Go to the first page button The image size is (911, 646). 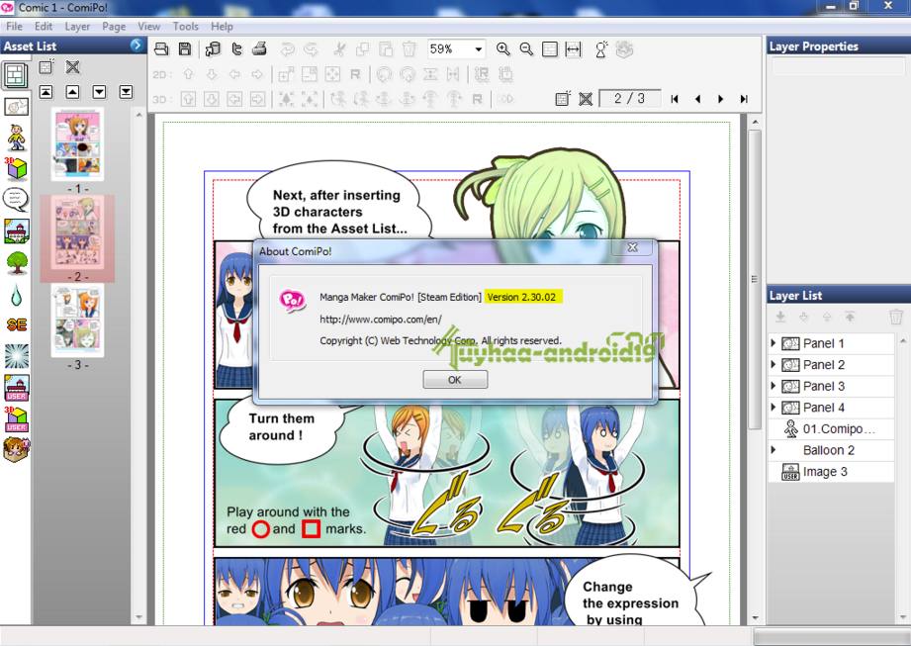tap(675, 99)
